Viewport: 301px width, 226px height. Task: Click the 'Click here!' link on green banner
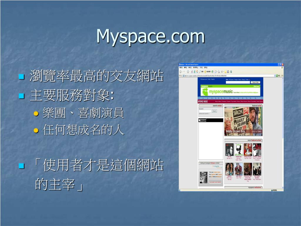(256, 87)
